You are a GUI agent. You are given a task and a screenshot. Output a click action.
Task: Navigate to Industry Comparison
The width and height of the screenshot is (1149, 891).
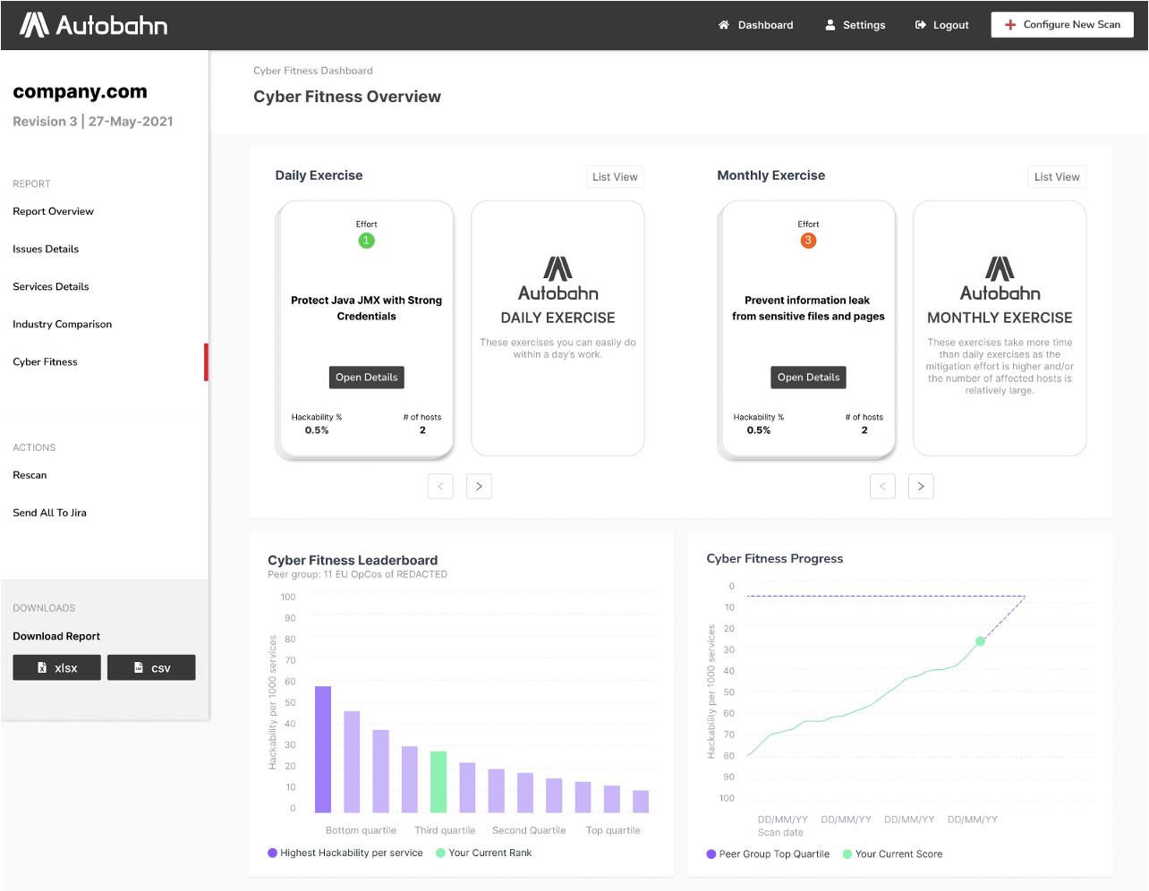click(63, 325)
